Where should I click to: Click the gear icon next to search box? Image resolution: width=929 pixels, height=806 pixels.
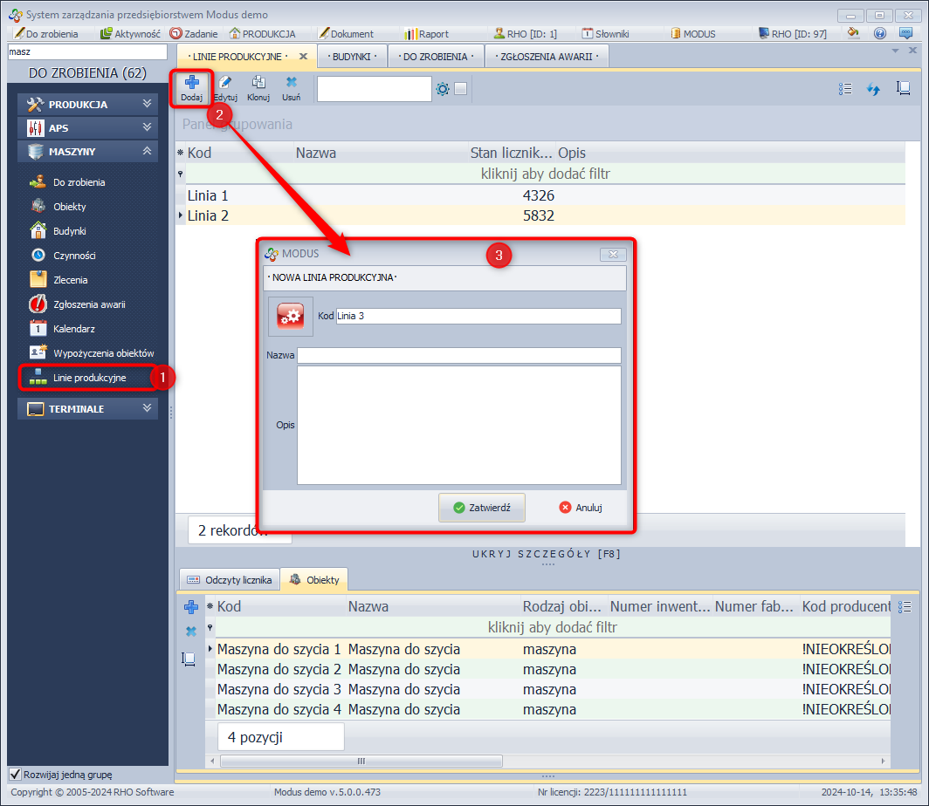coord(443,89)
